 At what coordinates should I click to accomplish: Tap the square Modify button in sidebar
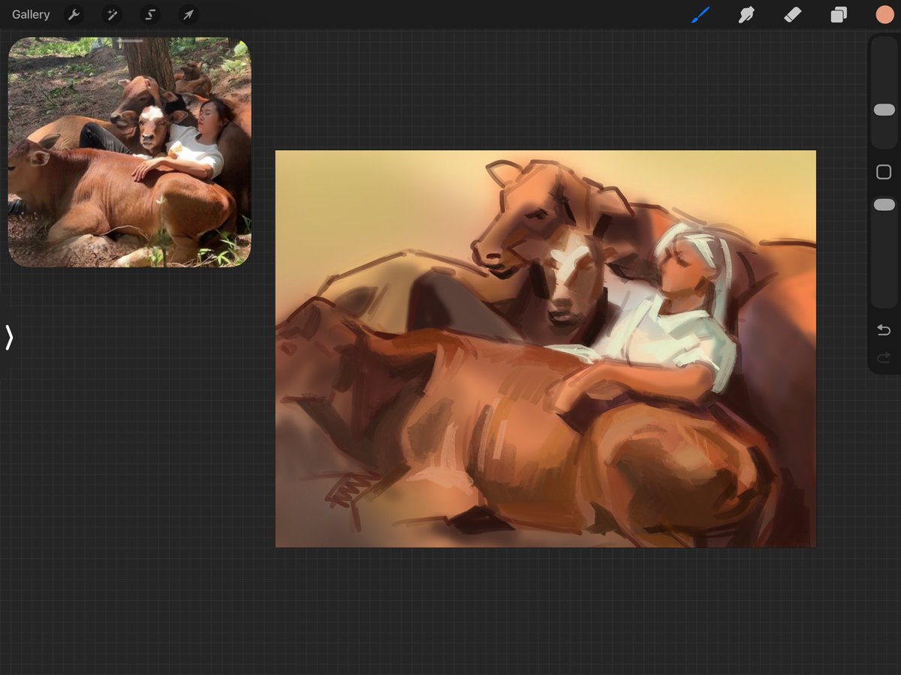pos(884,172)
